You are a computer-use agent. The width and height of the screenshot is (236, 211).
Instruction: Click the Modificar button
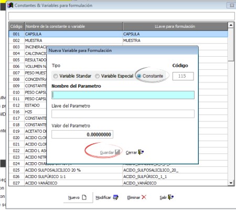point(107,197)
